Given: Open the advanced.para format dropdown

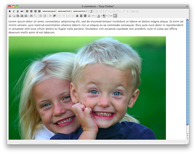Looking at the screenshot, I should coord(49,11).
